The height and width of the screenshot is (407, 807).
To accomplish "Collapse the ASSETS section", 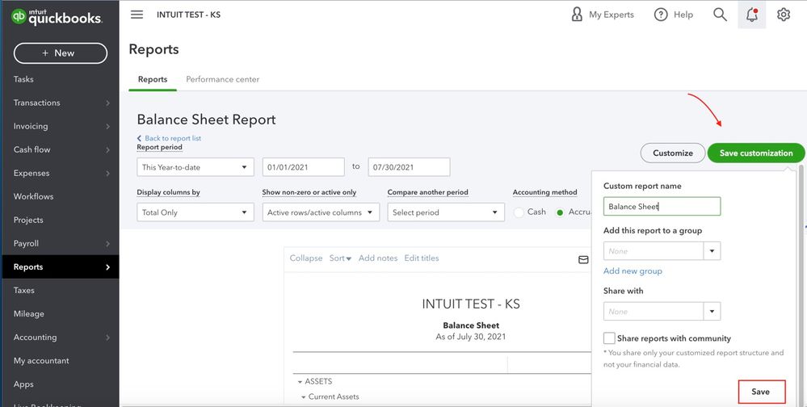I will pos(300,382).
